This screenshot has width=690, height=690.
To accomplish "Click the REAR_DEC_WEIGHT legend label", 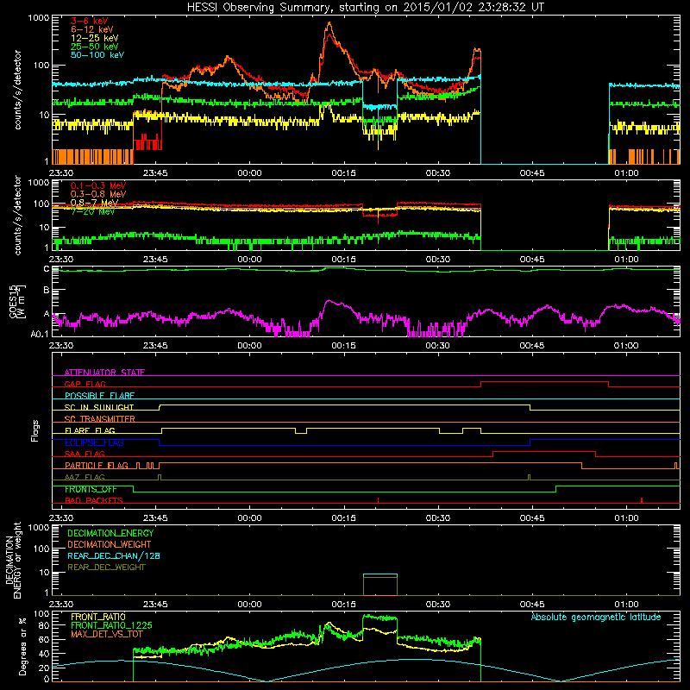I will [106, 568].
